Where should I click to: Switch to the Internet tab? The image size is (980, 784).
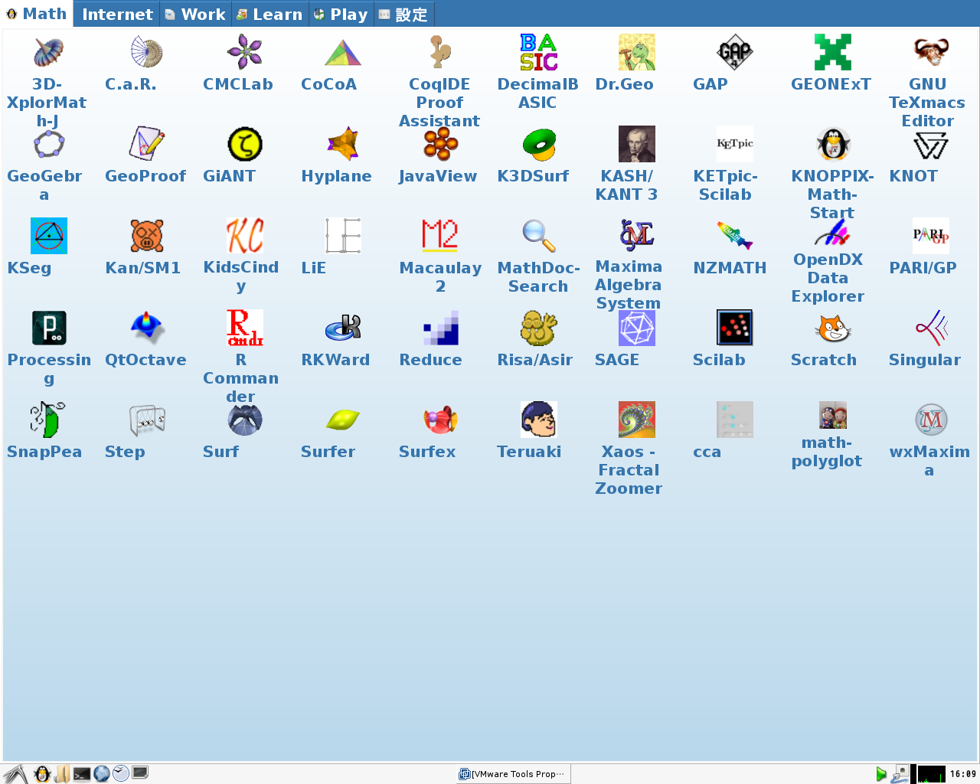pyautogui.click(x=116, y=14)
